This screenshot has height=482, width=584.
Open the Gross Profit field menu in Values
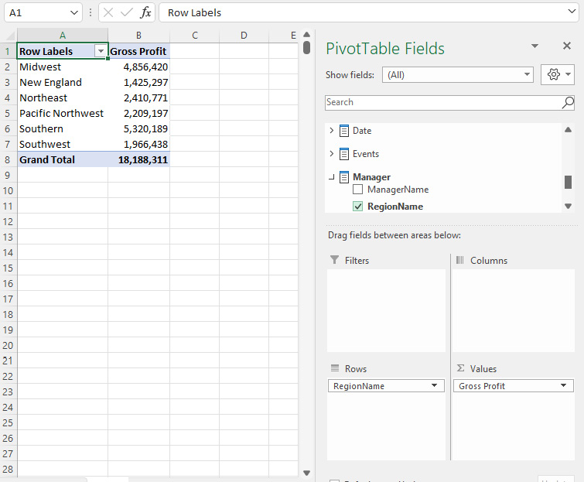(x=563, y=386)
